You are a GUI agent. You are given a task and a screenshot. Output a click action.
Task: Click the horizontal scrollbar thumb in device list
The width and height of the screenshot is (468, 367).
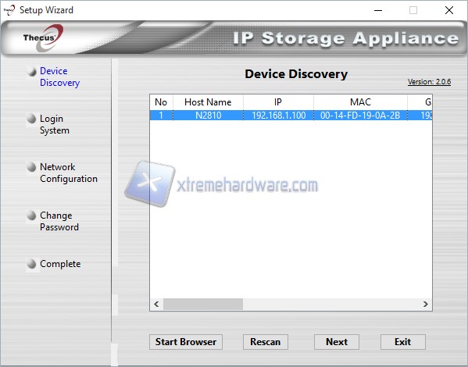click(203, 304)
